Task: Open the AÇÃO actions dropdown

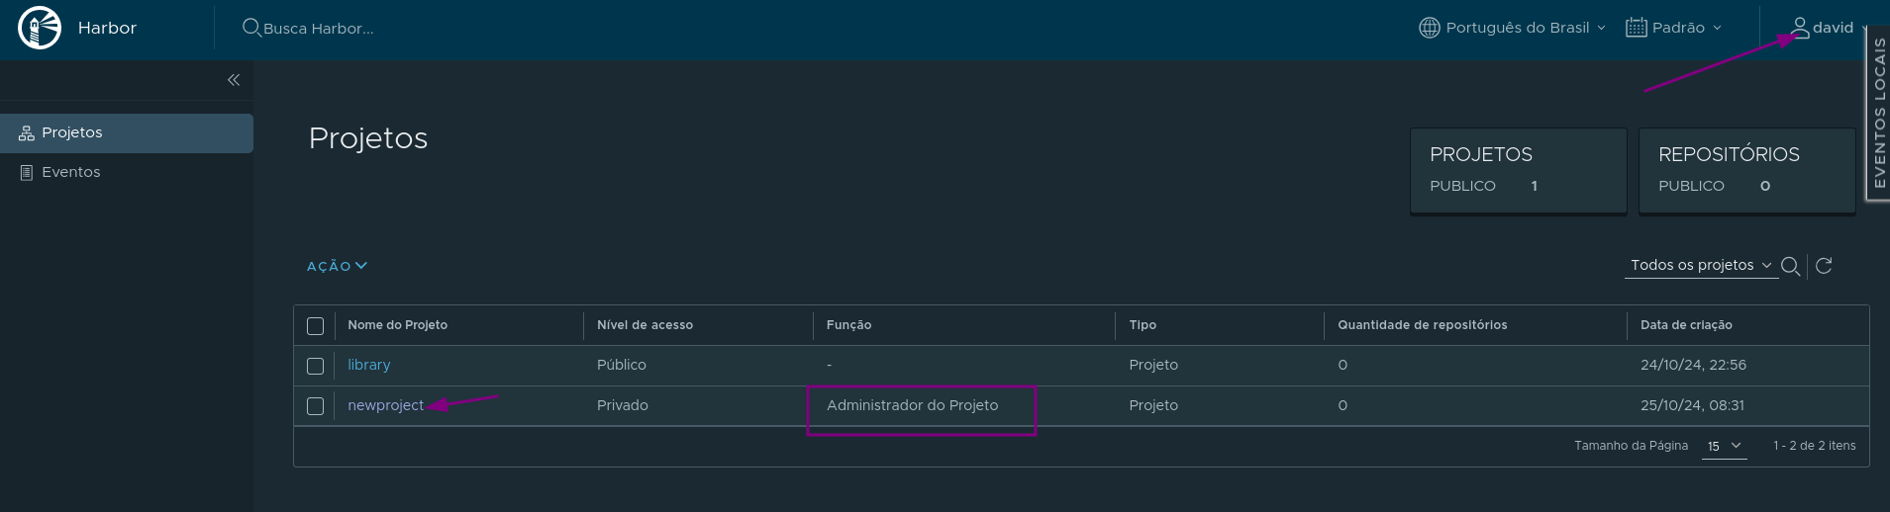Action: (x=337, y=266)
